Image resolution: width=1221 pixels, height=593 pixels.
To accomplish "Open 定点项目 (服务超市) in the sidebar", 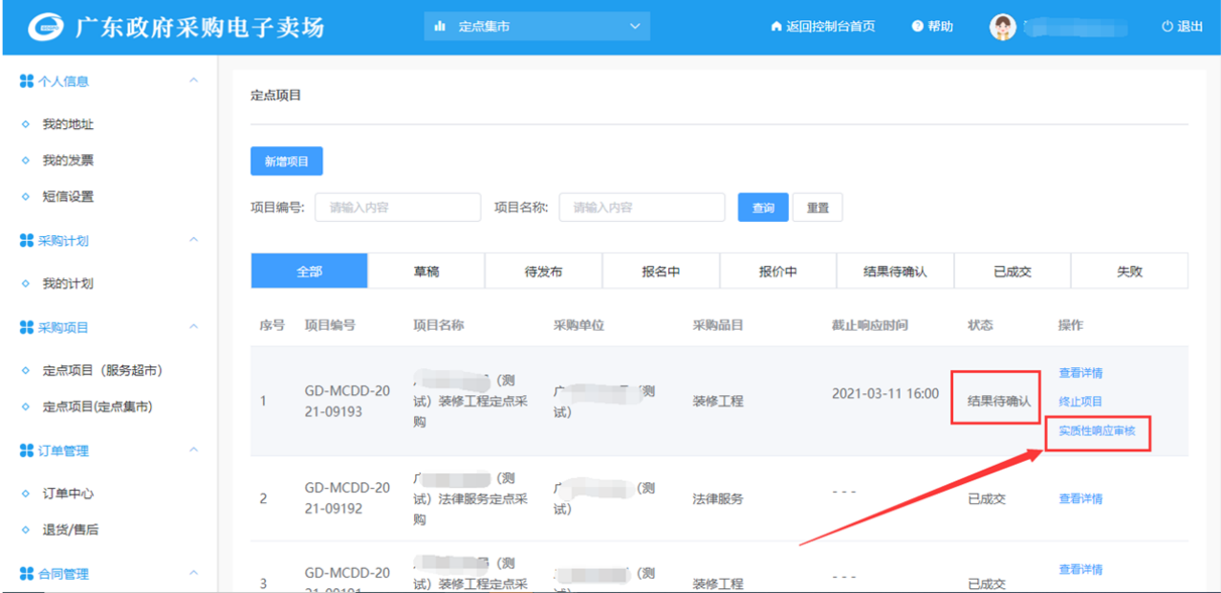I will pos(109,370).
